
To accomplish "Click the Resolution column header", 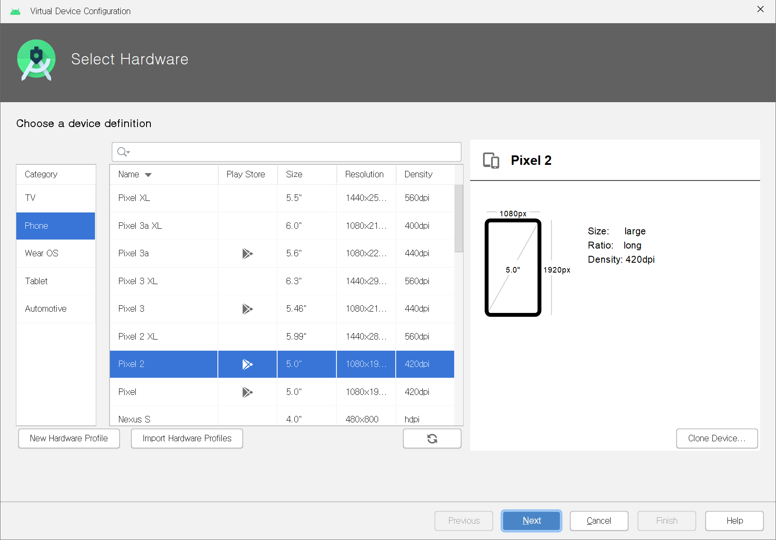I will click(x=366, y=174).
